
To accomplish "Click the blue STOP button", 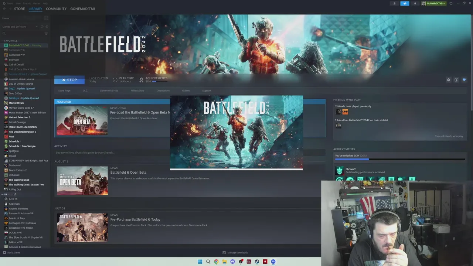I will tap(69, 80).
